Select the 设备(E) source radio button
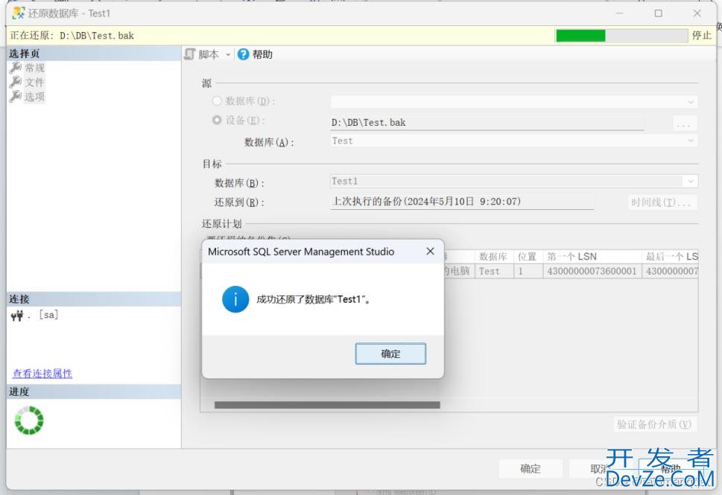 217,120
